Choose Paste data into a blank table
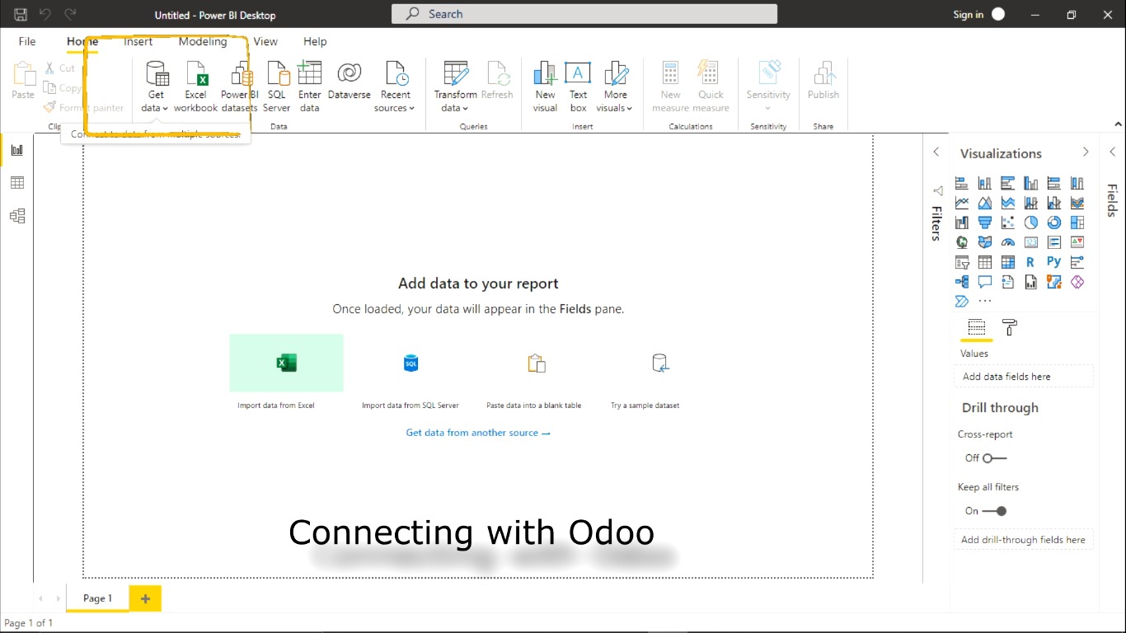1126x633 pixels. pyautogui.click(x=534, y=373)
